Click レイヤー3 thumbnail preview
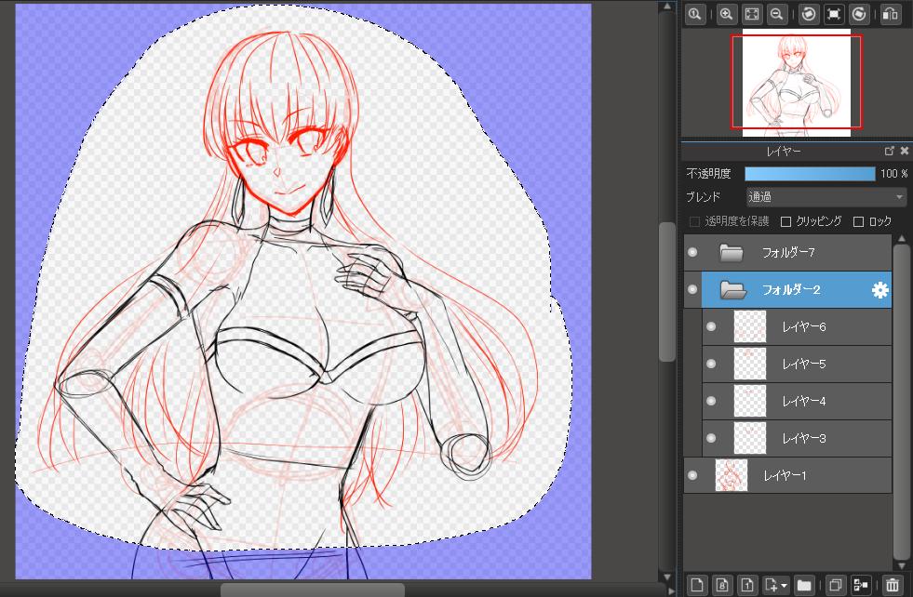913x597 pixels. tap(750, 438)
